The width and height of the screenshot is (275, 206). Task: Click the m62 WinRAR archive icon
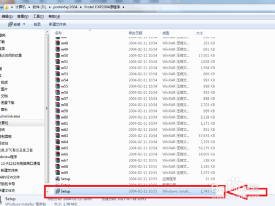(58, 130)
